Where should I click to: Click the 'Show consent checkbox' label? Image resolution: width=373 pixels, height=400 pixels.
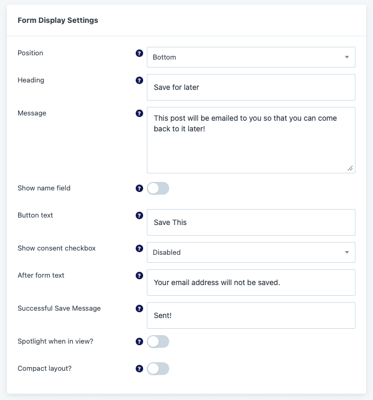pyautogui.click(x=56, y=248)
